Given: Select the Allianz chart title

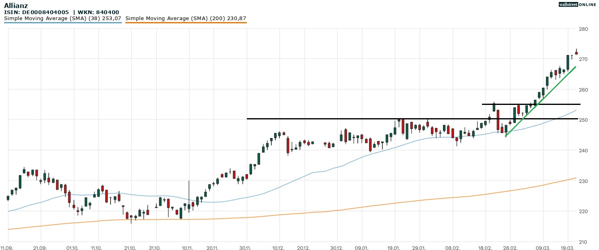Looking at the screenshot, I should pyautogui.click(x=16, y=5).
